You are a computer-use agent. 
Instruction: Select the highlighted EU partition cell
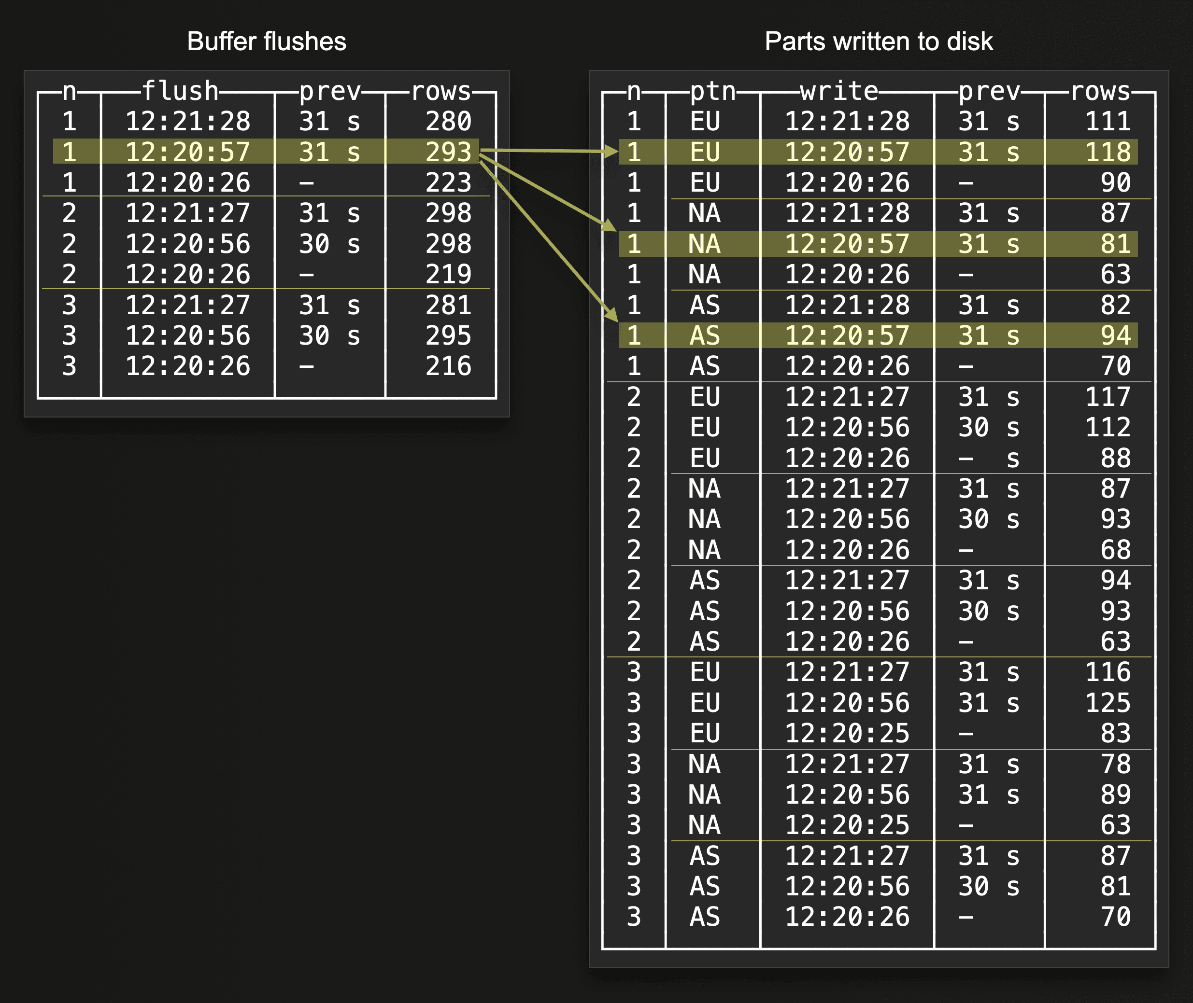(x=705, y=152)
